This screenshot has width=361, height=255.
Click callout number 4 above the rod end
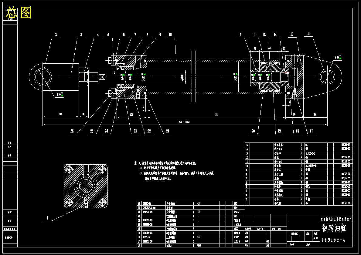(98, 35)
